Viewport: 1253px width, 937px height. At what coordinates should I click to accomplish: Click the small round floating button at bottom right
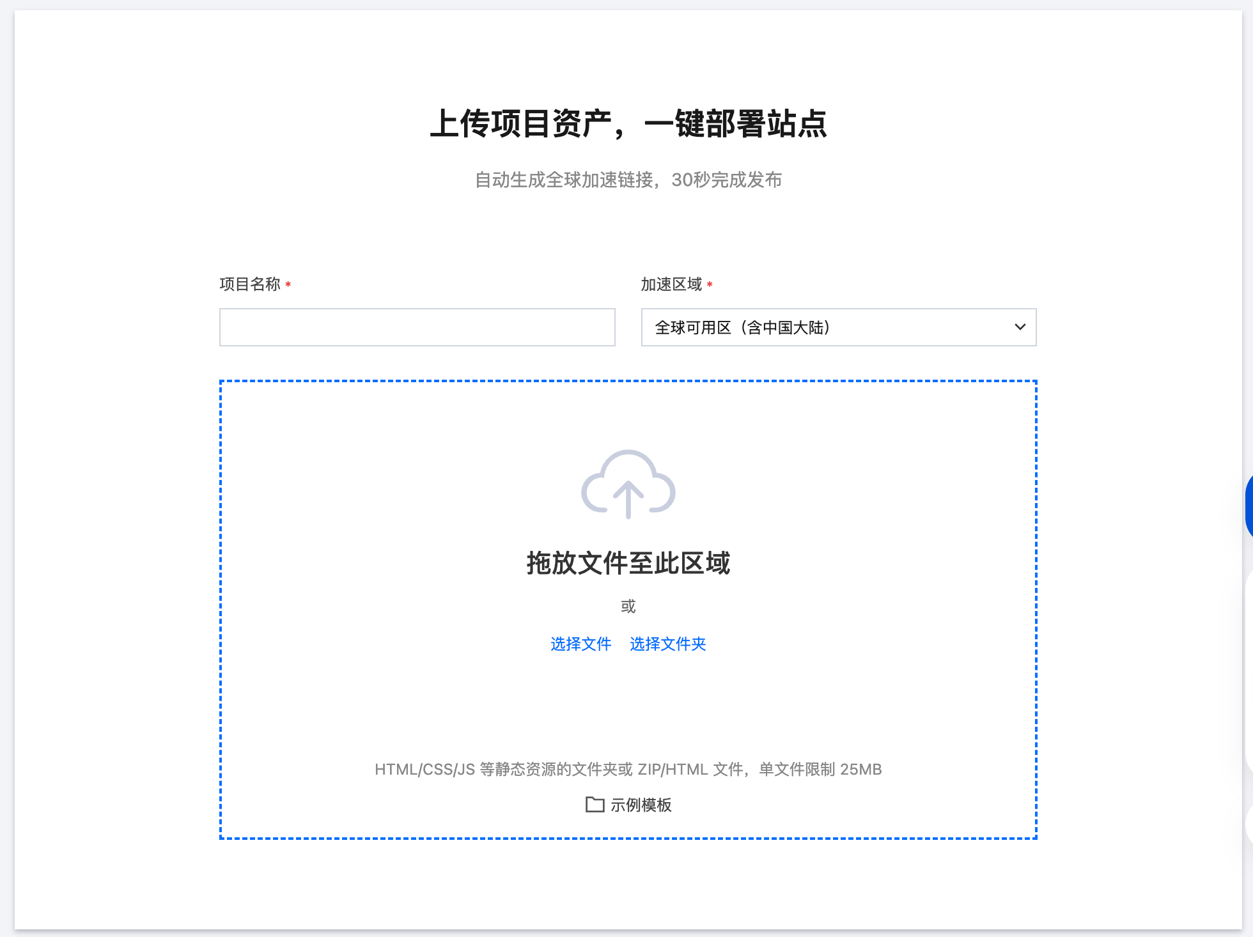pyautogui.click(x=1249, y=825)
